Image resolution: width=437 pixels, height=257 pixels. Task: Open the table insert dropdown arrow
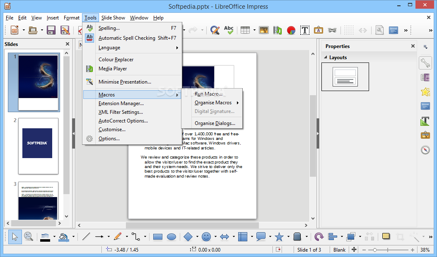point(254,30)
